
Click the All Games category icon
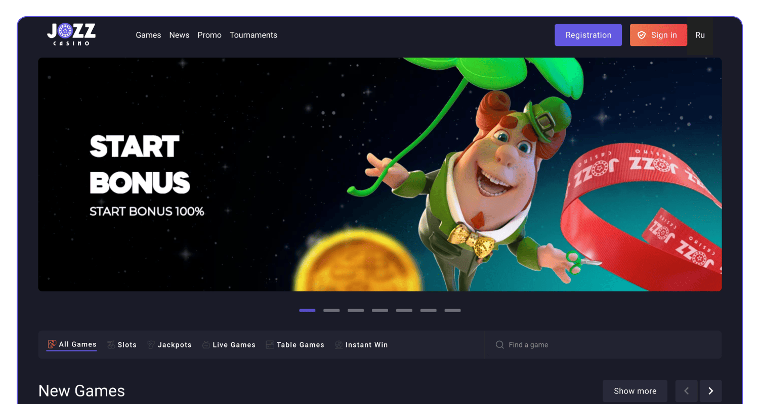tap(52, 344)
